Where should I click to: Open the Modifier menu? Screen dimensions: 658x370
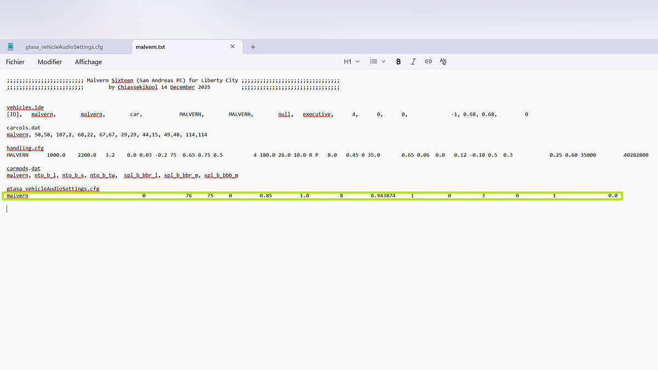pyautogui.click(x=50, y=62)
